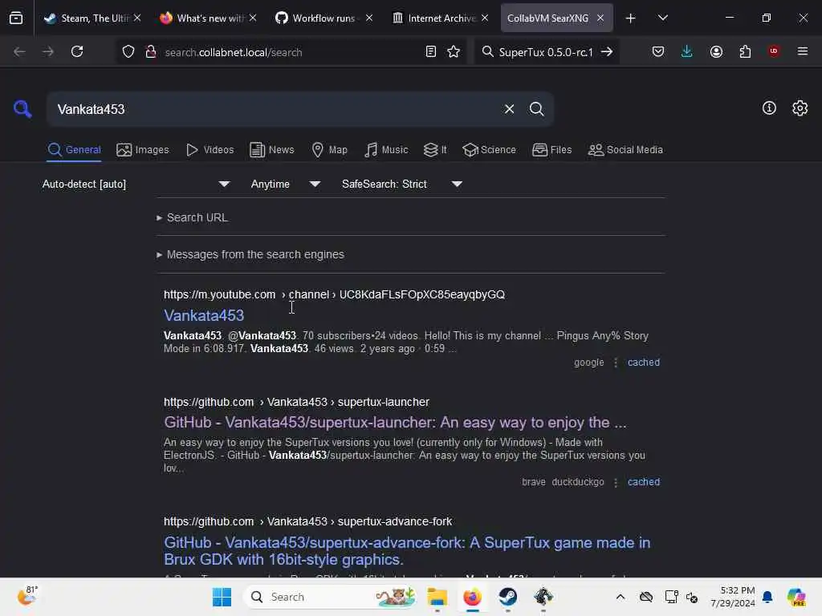Expand Messages from the search engines
822x616 pixels.
click(250, 254)
